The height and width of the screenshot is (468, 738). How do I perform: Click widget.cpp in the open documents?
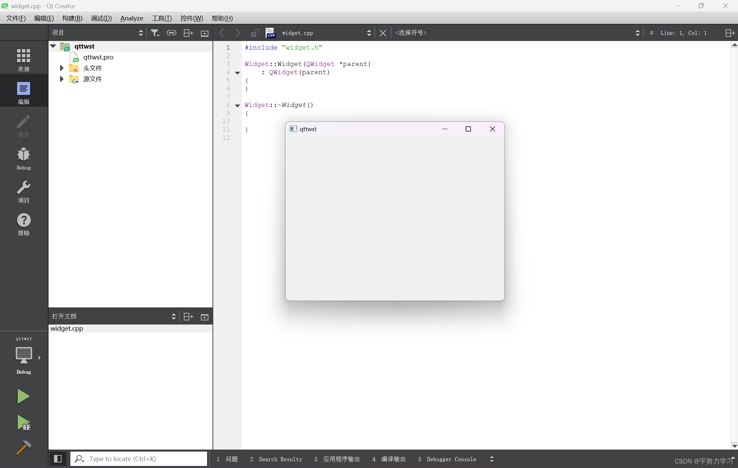[x=67, y=328]
